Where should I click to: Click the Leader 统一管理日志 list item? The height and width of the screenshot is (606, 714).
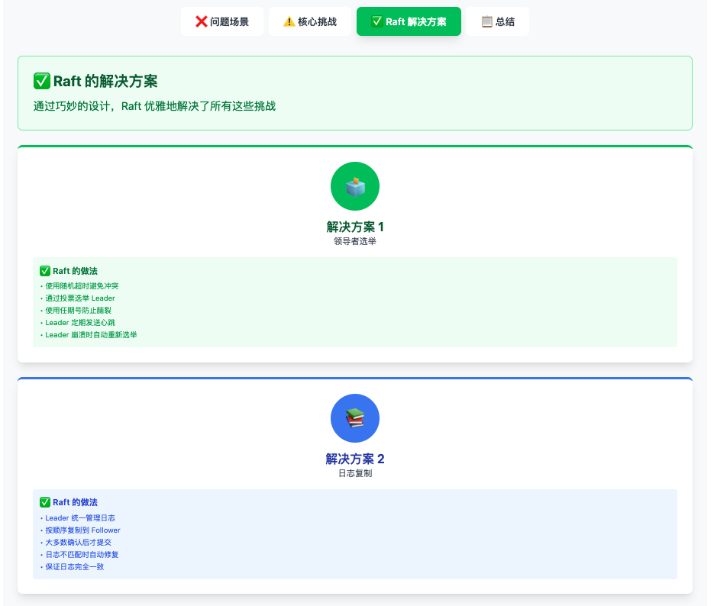(79, 517)
